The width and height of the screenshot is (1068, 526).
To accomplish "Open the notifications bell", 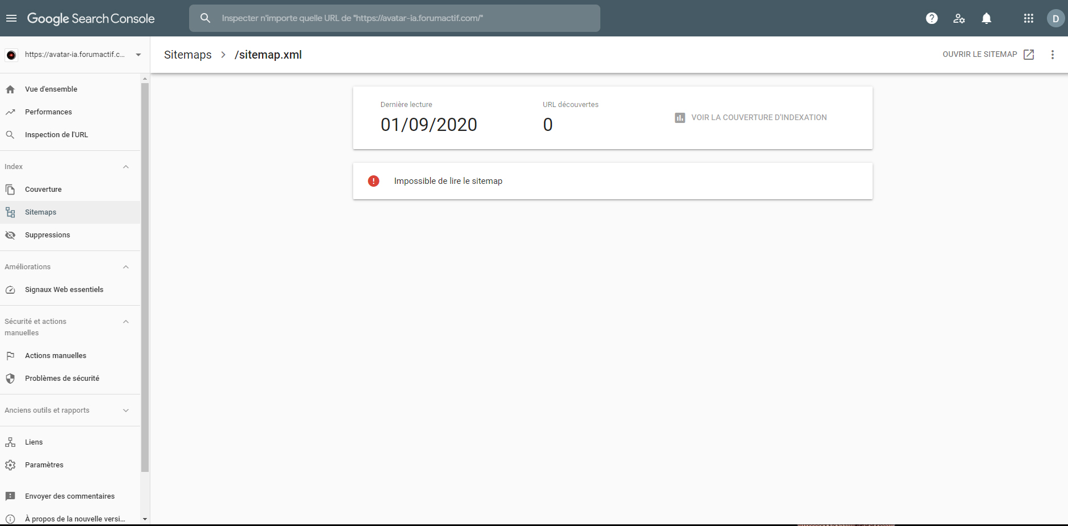I will click(987, 18).
